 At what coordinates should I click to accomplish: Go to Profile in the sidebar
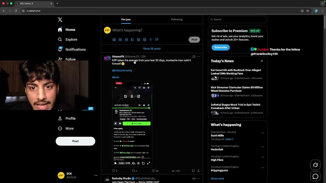point(67,118)
